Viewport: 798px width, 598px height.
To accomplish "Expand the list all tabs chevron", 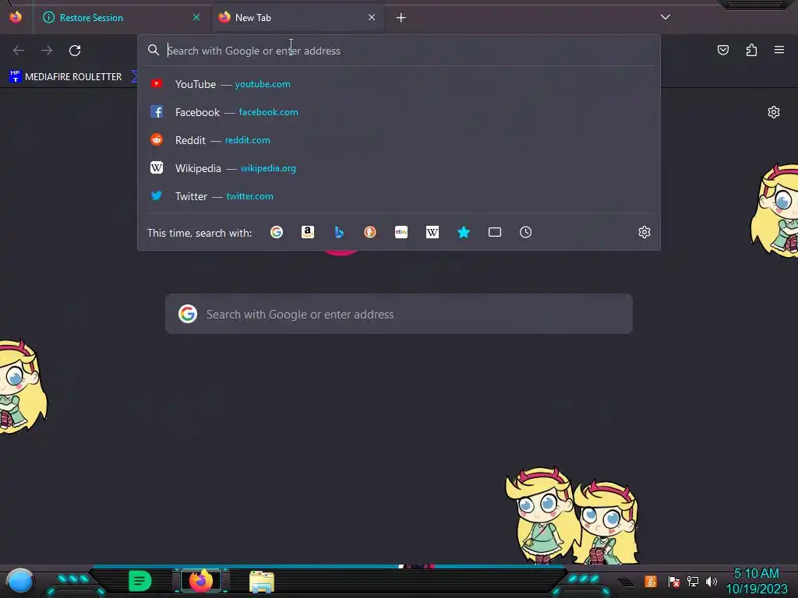I will [666, 17].
